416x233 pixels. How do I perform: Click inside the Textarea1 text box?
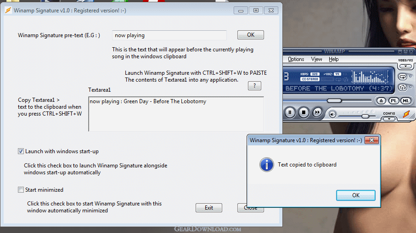tap(176, 114)
